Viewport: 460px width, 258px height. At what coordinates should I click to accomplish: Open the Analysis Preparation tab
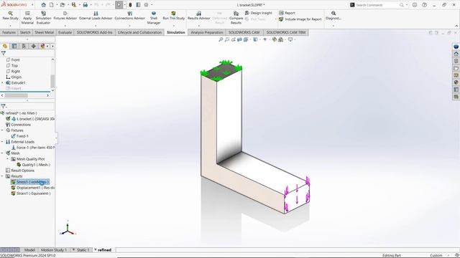click(207, 32)
